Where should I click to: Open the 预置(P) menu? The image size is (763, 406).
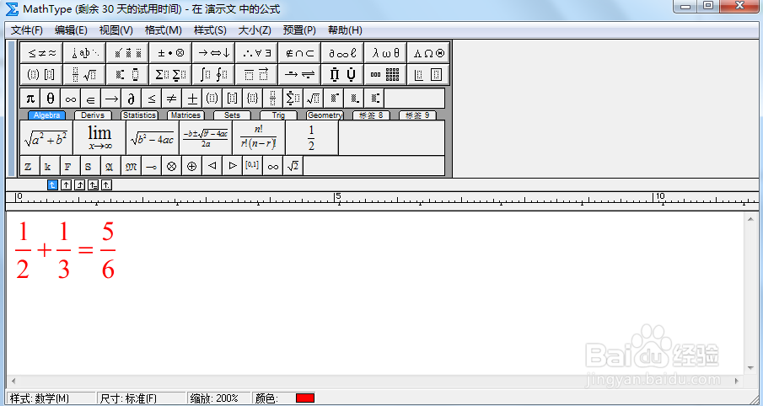pos(299,30)
